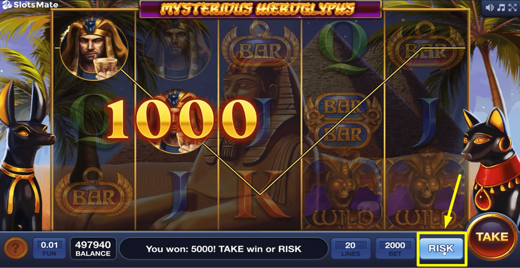Change coin value 0.01 FUN

click(x=49, y=248)
